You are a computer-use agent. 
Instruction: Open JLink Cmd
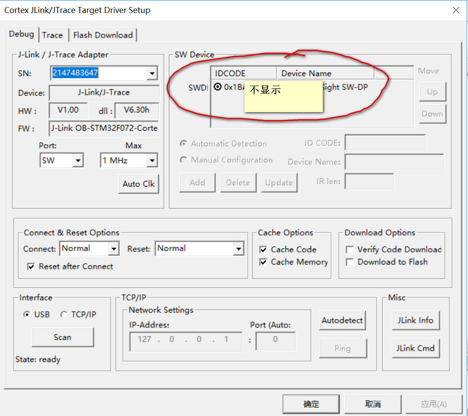pos(416,348)
